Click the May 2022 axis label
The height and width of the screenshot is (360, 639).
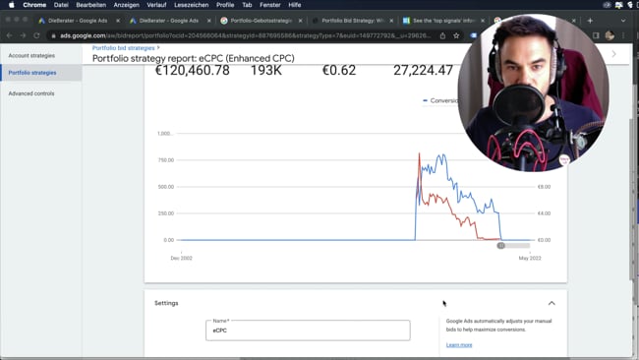530,258
